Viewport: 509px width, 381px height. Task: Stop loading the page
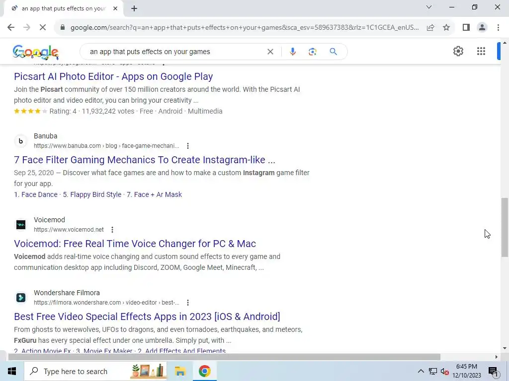tap(43, 28)
